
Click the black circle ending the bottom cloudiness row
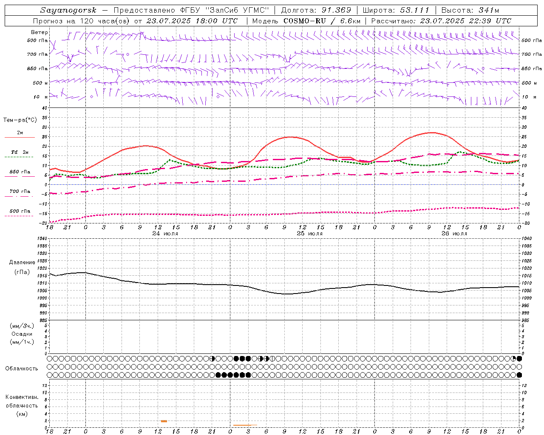[x=519, y=375]
